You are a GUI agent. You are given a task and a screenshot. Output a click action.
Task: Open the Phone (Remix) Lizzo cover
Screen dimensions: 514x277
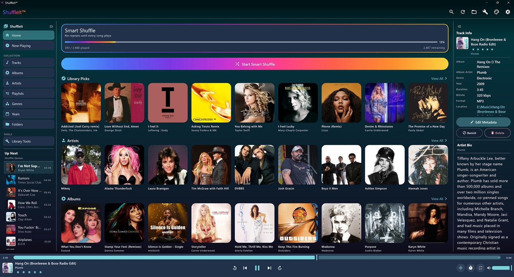pos(341,103)
